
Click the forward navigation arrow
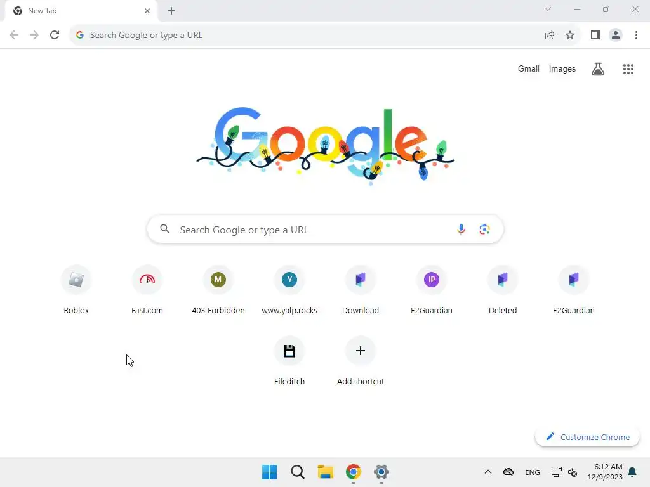(x=34, y=36)
